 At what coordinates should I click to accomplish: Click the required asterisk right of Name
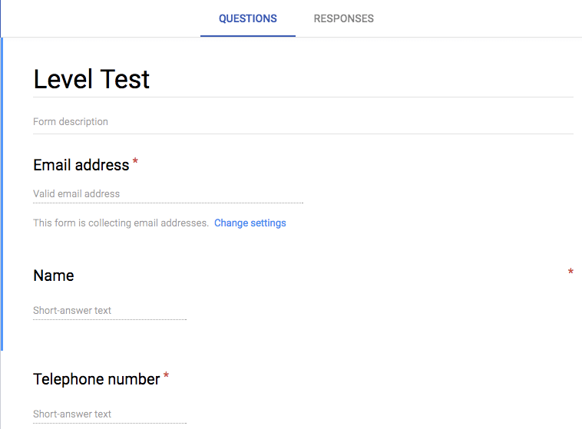click(570, 272)
